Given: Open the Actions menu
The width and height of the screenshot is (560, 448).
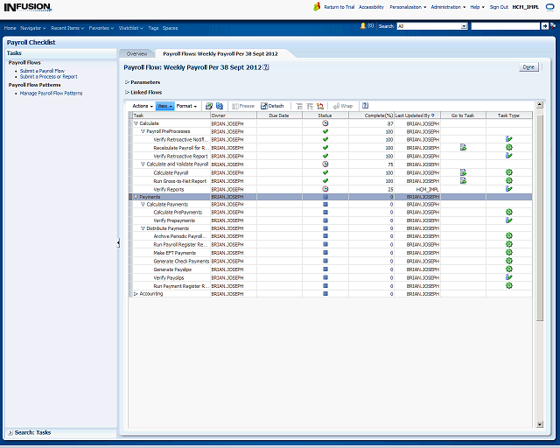Looking at the screenshot, I should pyautogui.click(x=142, y=106).
